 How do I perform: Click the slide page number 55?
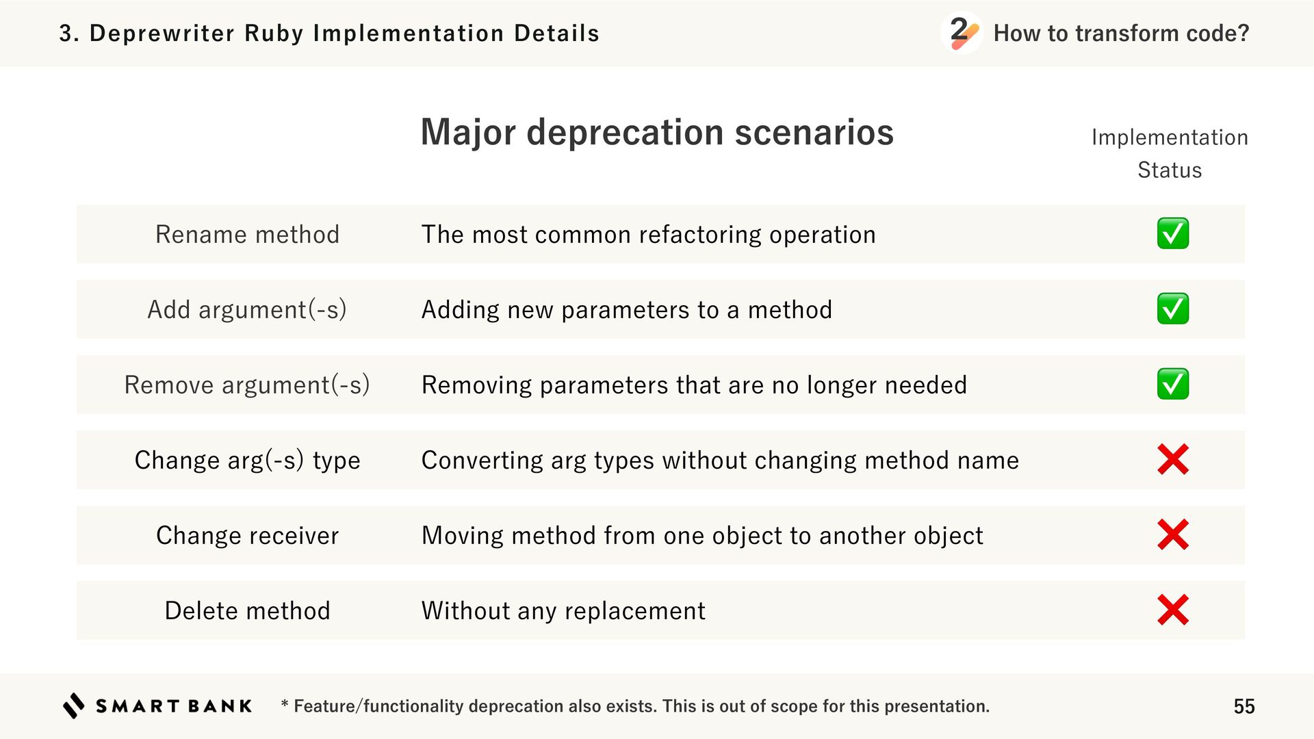coord(1244,706)
